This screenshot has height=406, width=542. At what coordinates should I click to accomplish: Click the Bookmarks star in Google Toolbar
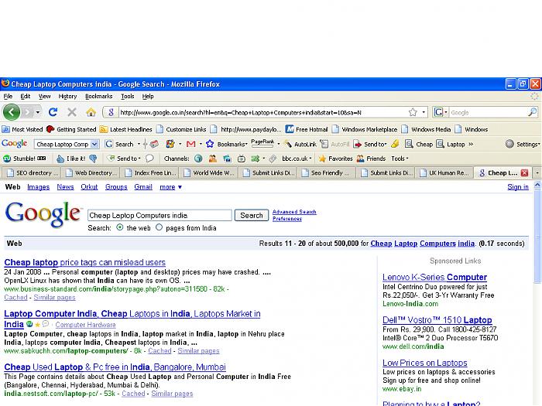point(210,144)
